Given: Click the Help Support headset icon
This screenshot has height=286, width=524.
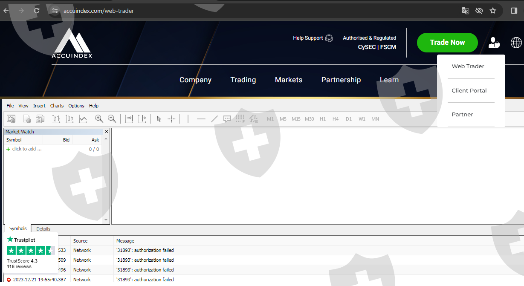Looking at the screenshot, I should 329,38.
